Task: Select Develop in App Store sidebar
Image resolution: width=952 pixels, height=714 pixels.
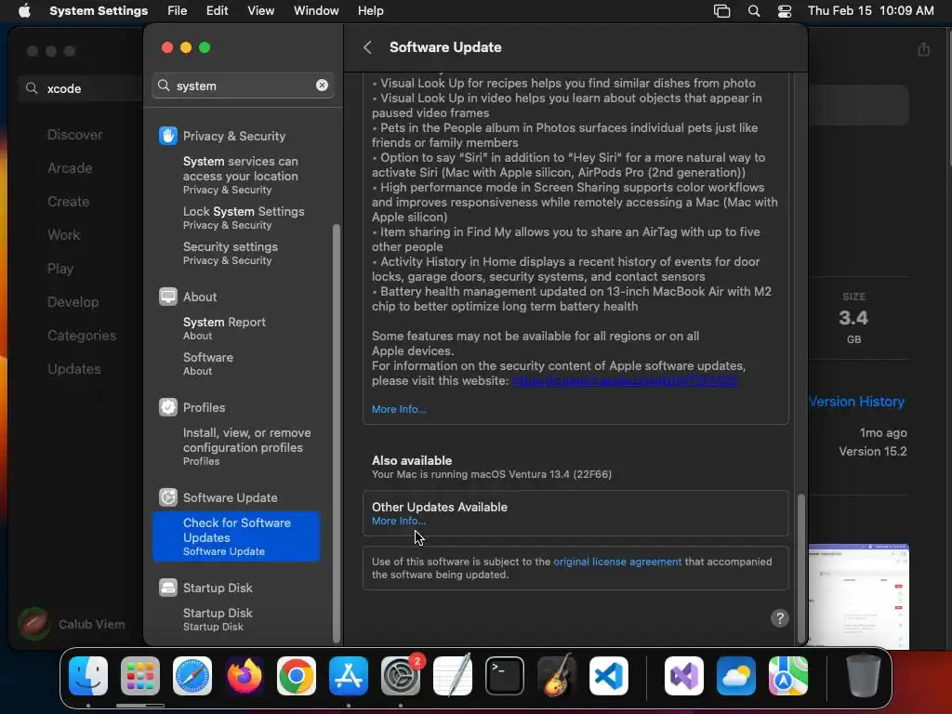Action: [73, 302]
